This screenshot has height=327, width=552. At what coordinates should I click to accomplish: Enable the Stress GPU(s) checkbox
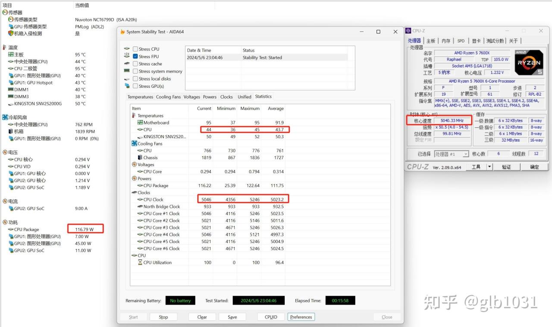[x=135, y=86]
